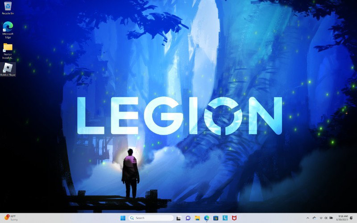Open the Windows Start menu

pyautogui.click(x=123, y=218)
